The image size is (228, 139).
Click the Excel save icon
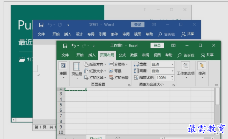pyautogui.click(x=65, y=46)
